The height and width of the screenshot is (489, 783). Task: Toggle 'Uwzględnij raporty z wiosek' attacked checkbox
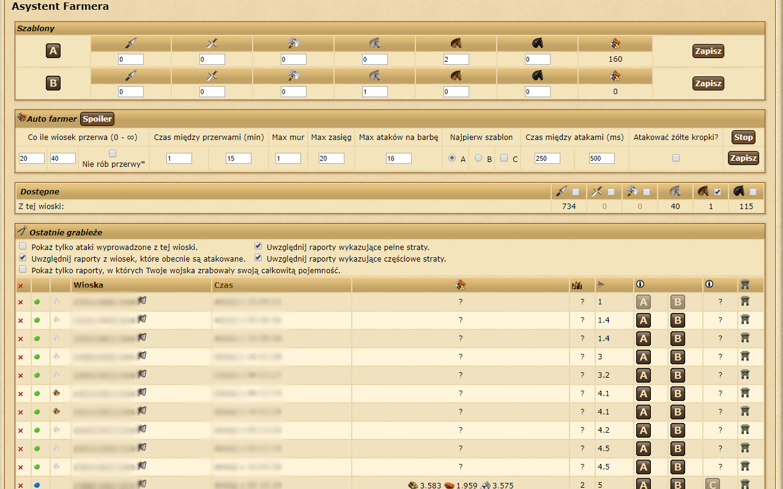23,258
